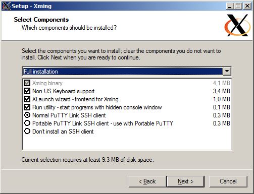254x194 pixels.
Task: Open the installation type dropdown arrow
Action: click(x=227, y=72)
